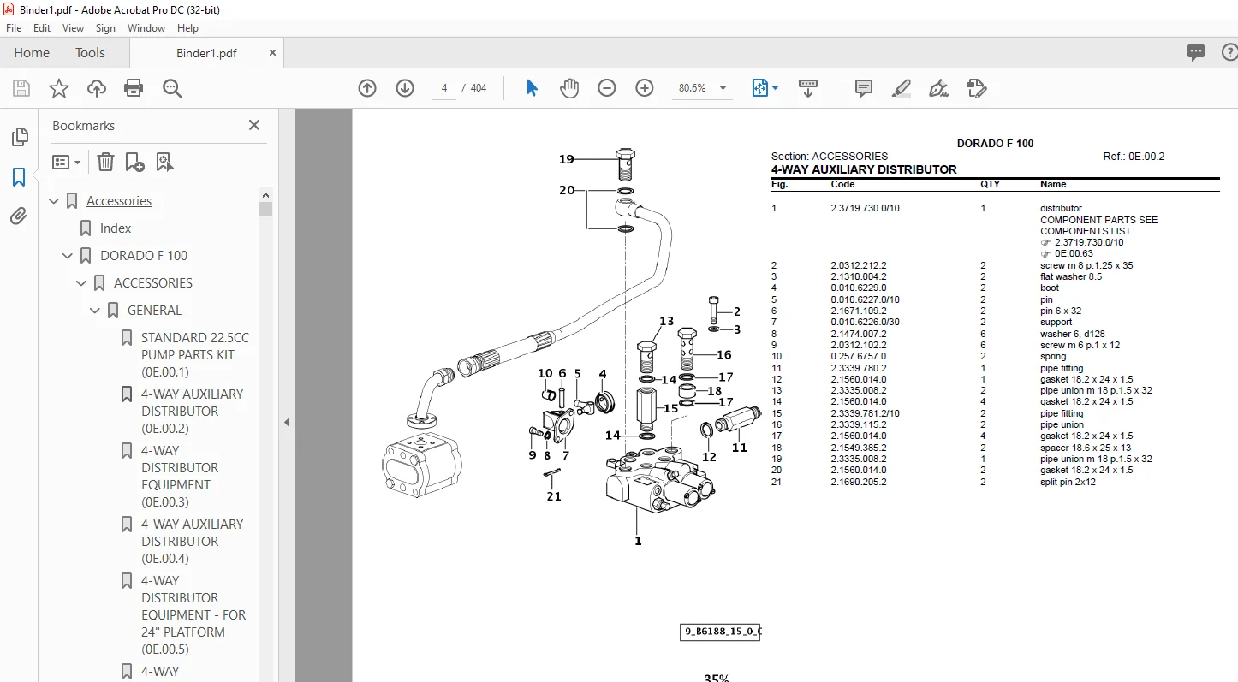Choose the Selection arrow tool
Viewport: 1238px width, 682px height.
click(532, 88)
